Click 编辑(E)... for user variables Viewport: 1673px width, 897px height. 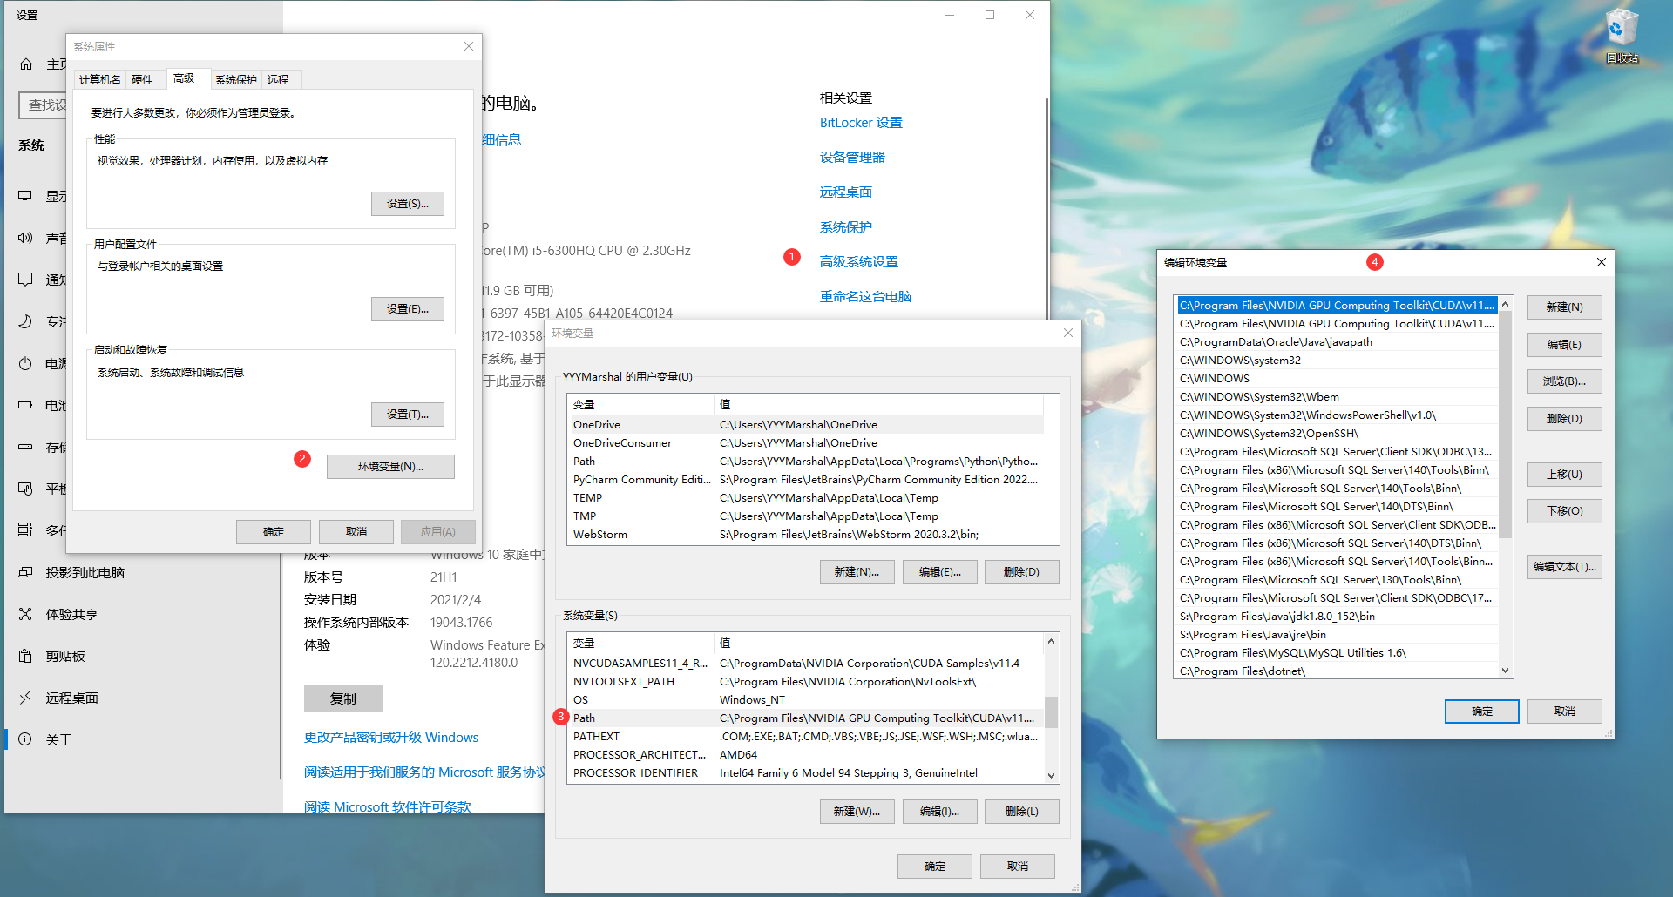[939, 572]
